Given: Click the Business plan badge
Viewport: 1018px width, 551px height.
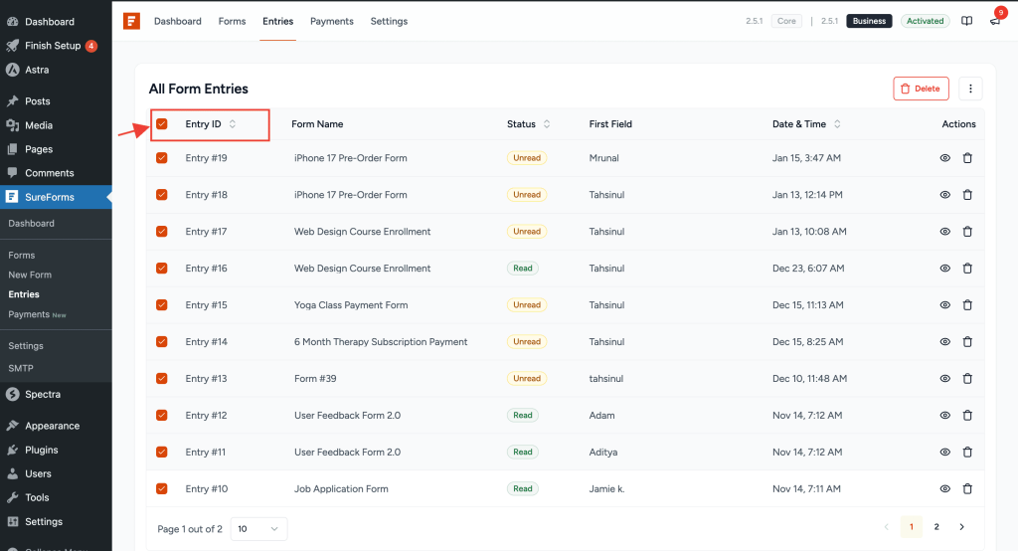Looking at the screenshot, I should click(869, 21).
